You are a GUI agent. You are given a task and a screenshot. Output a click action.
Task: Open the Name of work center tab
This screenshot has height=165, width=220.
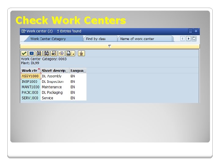[137, 39]
